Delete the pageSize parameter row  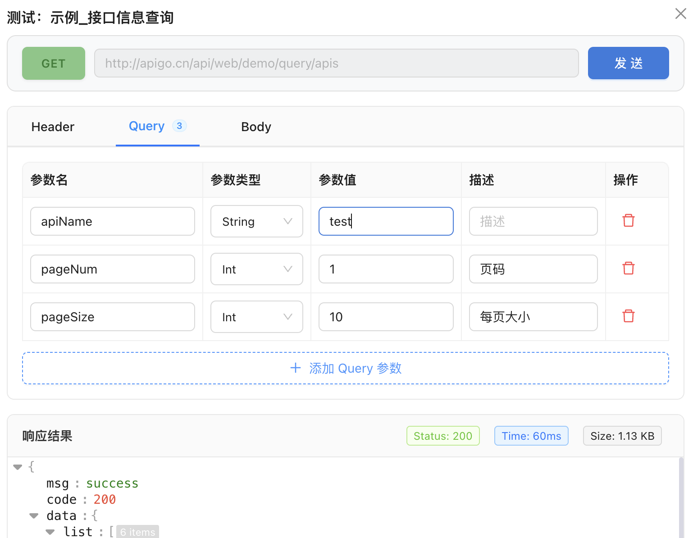click(628, 316)
